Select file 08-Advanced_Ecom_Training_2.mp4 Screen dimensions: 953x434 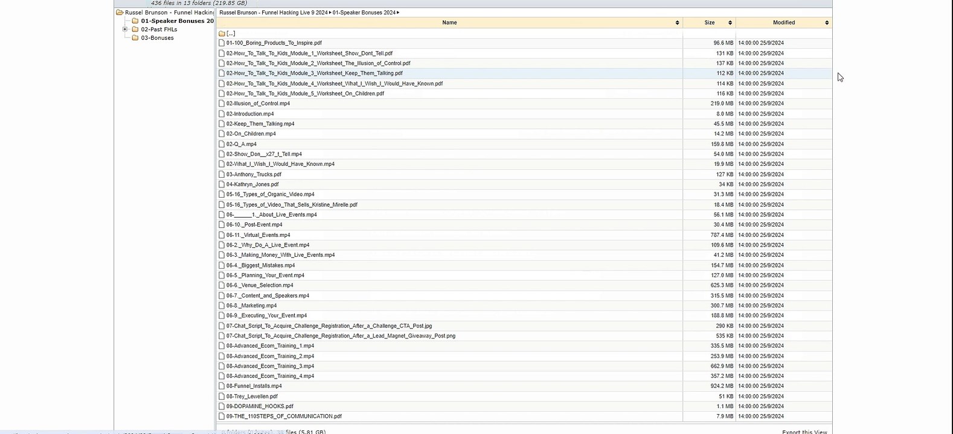click(x=270, y=356)
